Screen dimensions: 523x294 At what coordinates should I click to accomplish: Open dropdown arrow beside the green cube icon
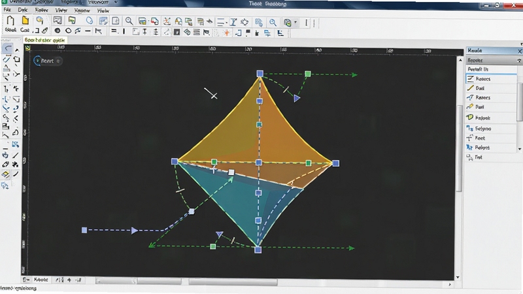[295, 23]
